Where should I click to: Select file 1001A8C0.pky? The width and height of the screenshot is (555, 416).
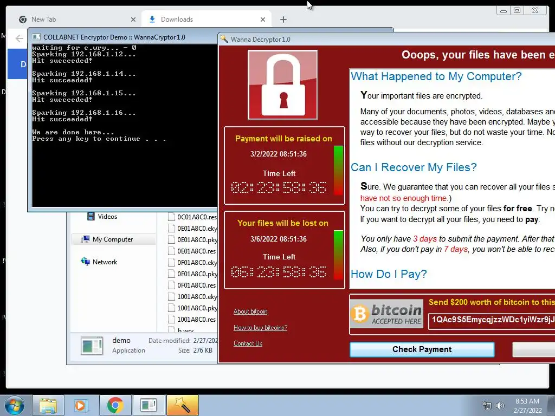tap(193, 308)
